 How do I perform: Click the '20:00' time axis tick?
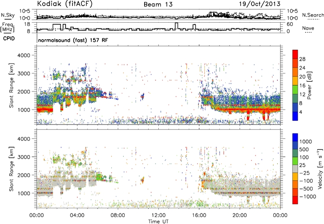coord(239,216)
